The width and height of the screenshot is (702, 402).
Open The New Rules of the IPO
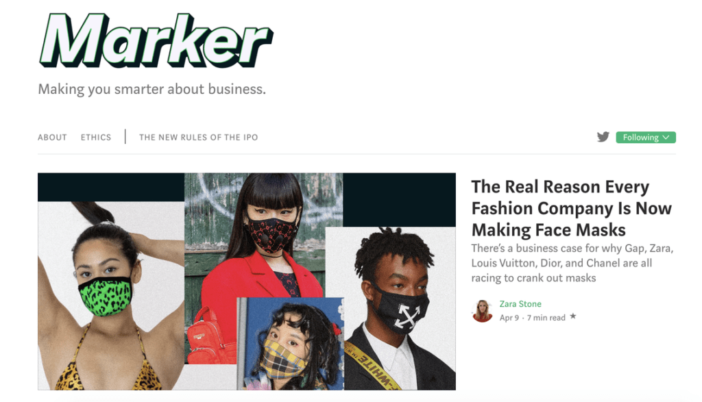coord(198,137)
